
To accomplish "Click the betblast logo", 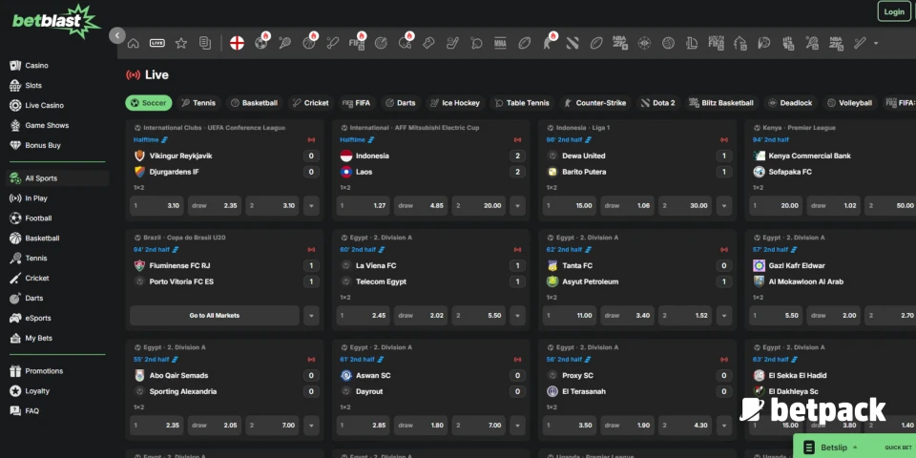I will point(56,21).
